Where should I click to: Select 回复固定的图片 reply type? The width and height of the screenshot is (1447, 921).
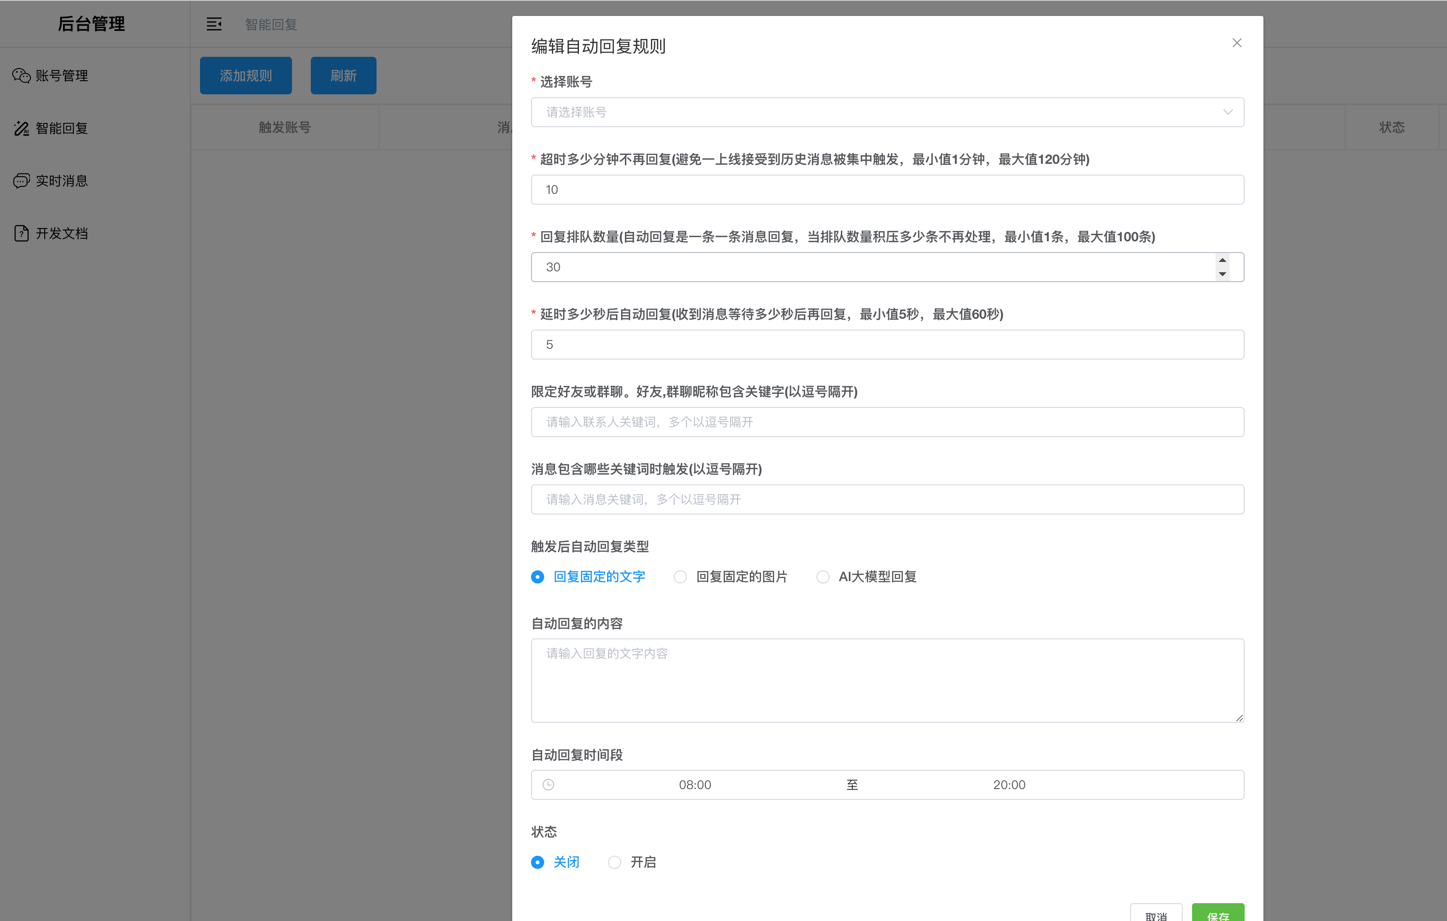[x=731, y=577]
